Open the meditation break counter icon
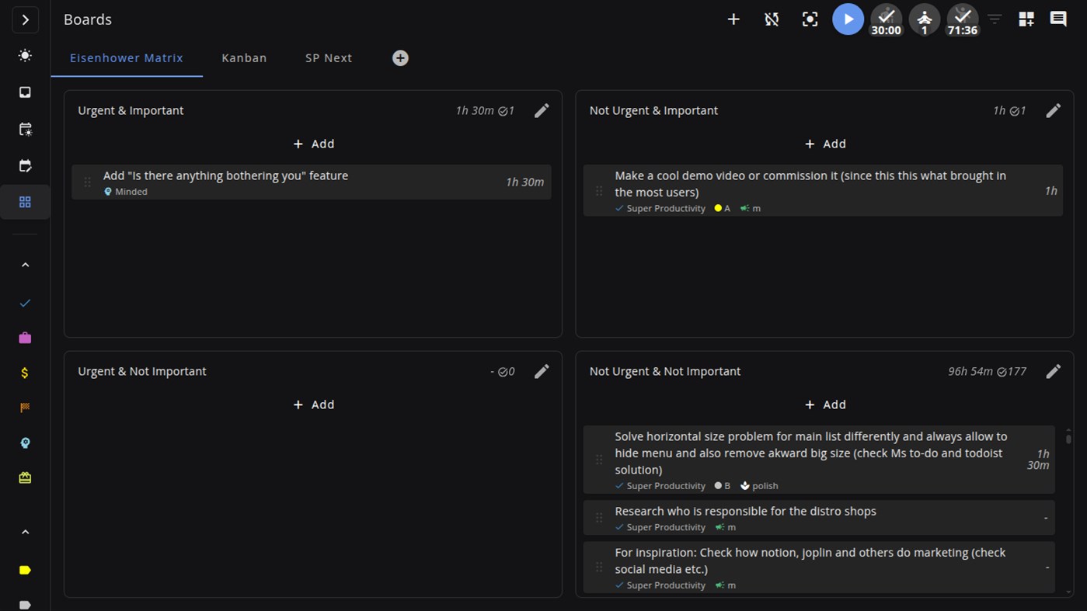This screenshot has height=611, width=1087. point(924,19)
